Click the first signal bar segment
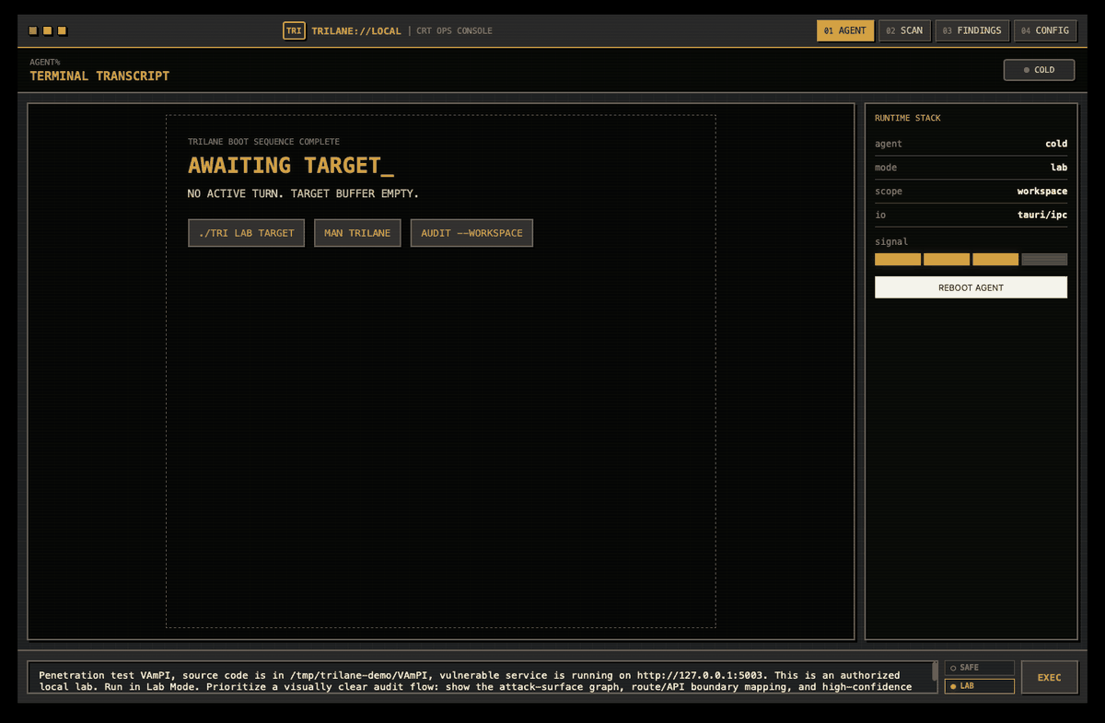The width and height of the screenshot is (1105, 723). point(898,260)
